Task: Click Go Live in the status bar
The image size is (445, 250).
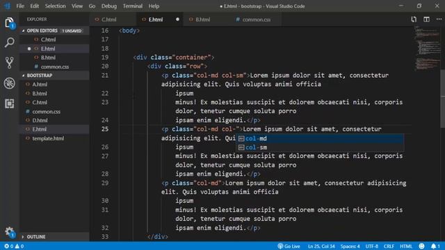Action: (x=289, y=246)
